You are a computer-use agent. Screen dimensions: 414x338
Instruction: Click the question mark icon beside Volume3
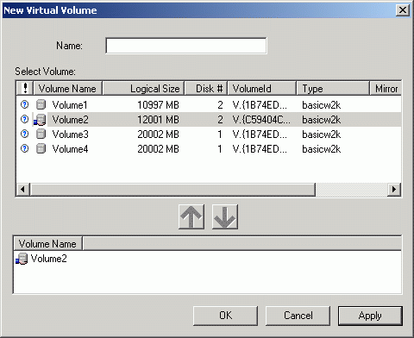pyautogui.click(x=25, y=134)
